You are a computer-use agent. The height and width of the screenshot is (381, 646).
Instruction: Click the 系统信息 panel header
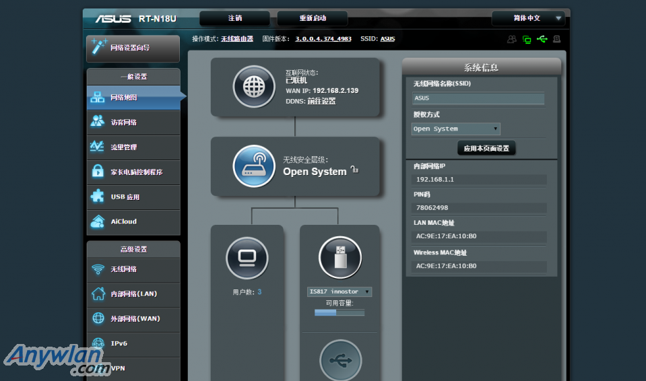481,67
